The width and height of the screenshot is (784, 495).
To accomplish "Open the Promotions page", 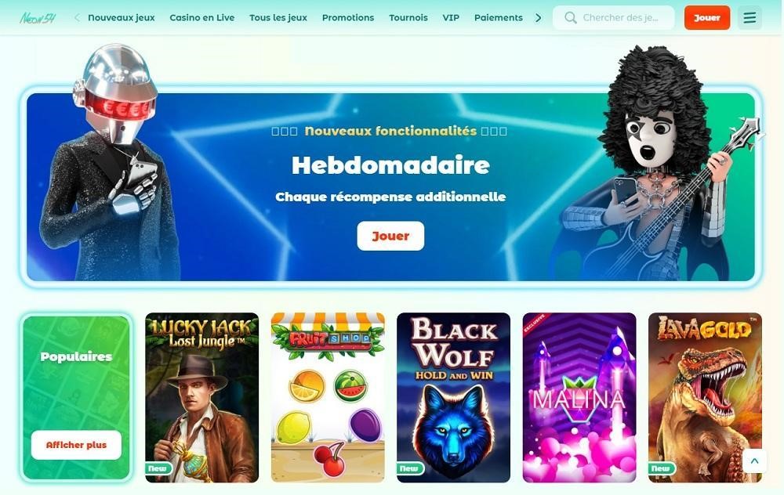I will pyautogui.click(x=348, y=17).
